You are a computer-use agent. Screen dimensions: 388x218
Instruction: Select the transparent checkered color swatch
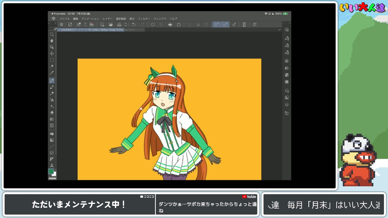(52, 178)
